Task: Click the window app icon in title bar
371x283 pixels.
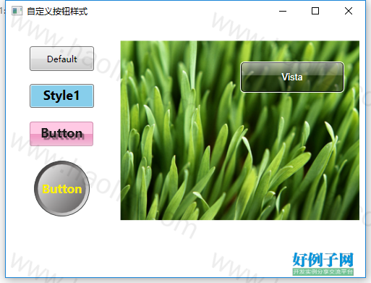Action: 17,11
